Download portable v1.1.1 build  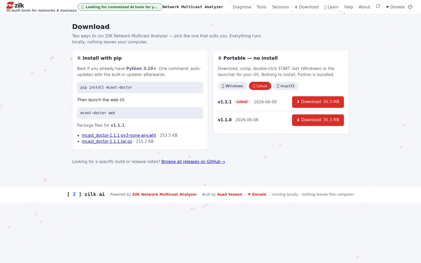pos(318,102)
